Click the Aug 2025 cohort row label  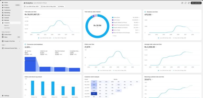point(87,94)
